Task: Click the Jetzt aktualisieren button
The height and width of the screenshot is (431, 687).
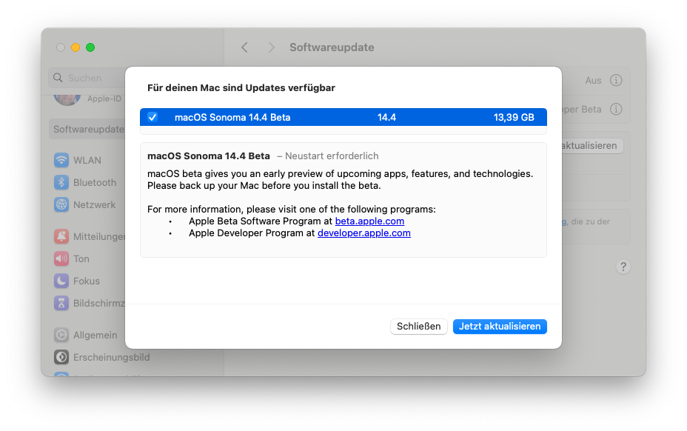Action: pyautogui.click(x=500, y=327)
